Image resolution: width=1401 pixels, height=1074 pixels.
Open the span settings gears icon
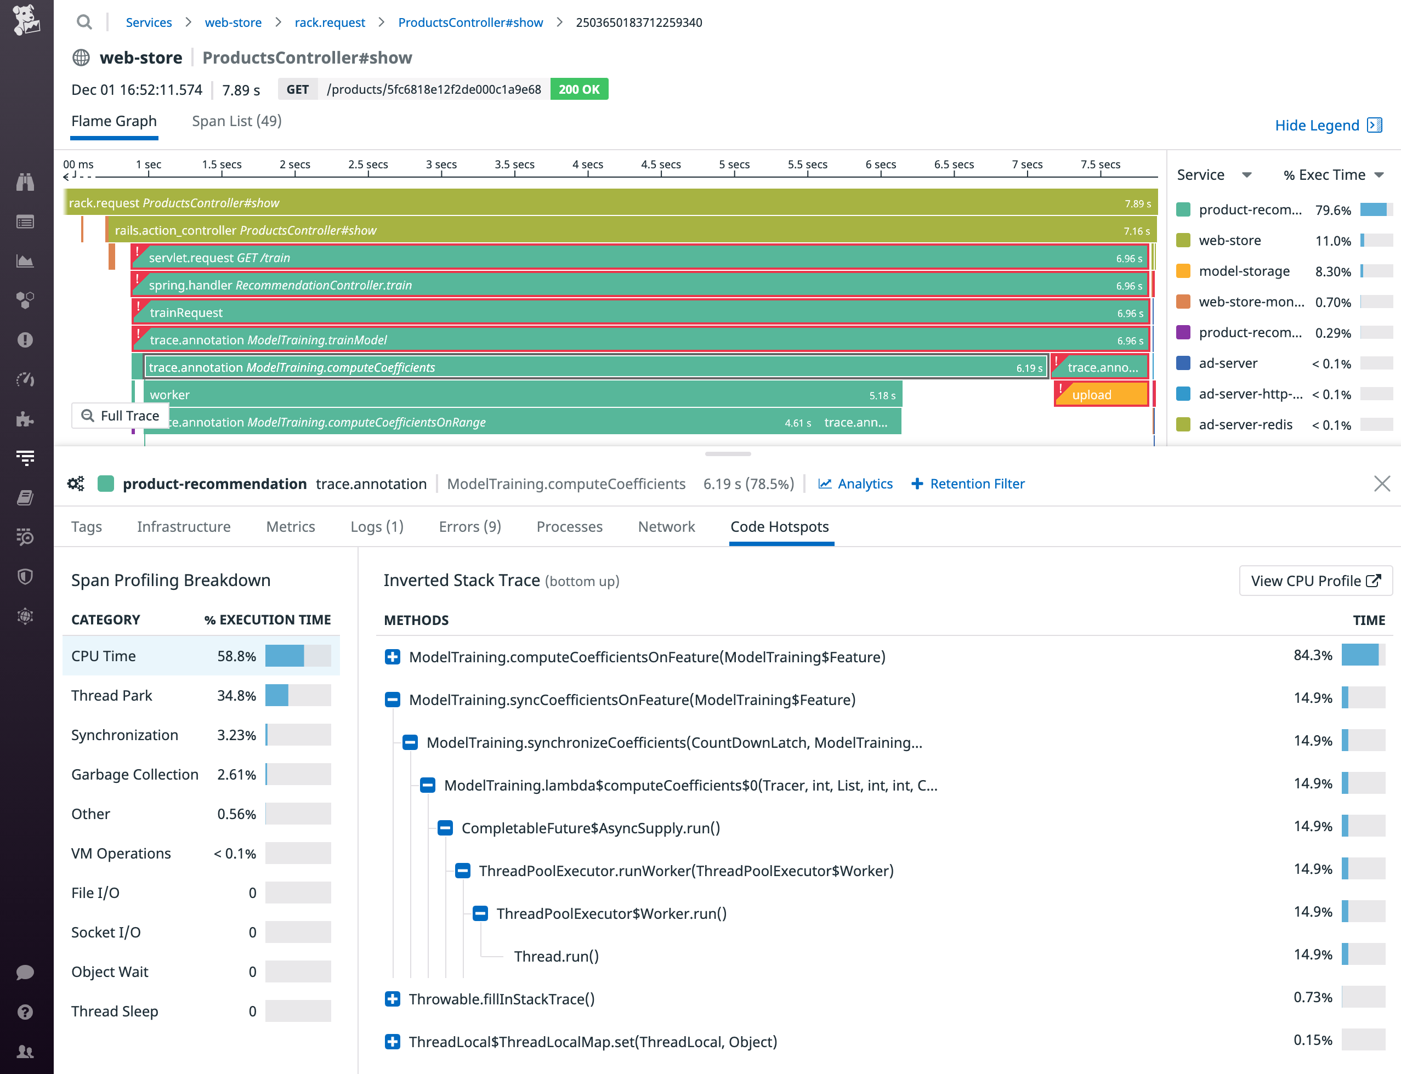click(76, 484)
